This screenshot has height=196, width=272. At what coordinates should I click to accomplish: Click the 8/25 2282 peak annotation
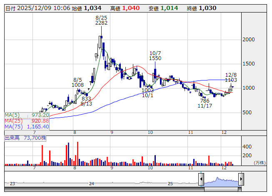(x=101, y=20)
